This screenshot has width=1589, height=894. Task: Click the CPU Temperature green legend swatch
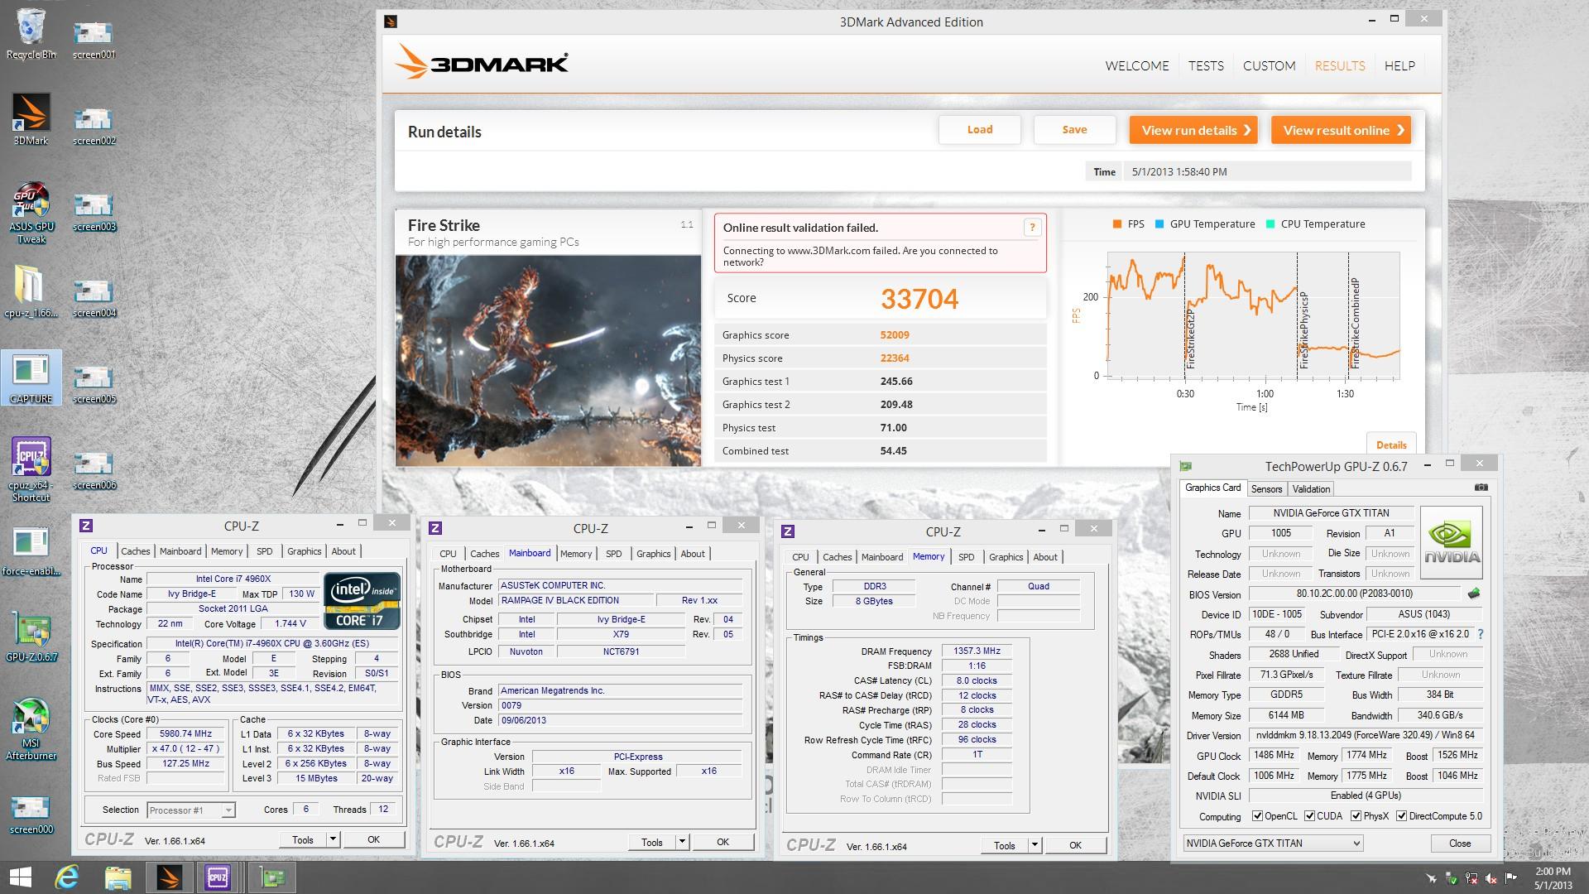pos(1270,223)
